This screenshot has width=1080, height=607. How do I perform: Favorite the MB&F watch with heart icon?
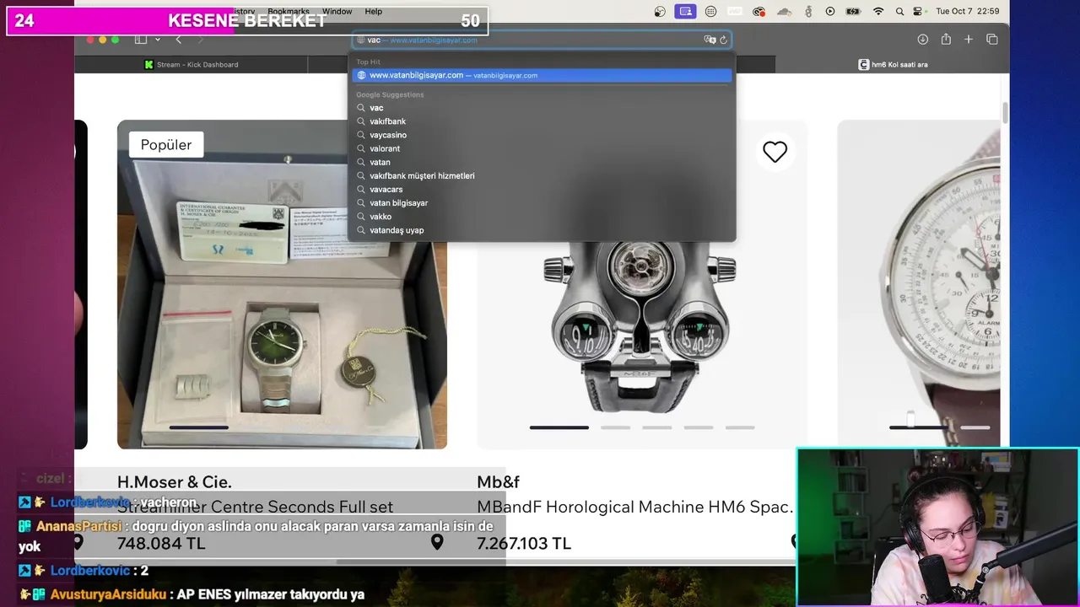pos(775,152)
